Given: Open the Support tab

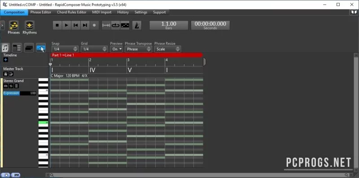Looking at the screenshot, I should [x=159, y=12].
